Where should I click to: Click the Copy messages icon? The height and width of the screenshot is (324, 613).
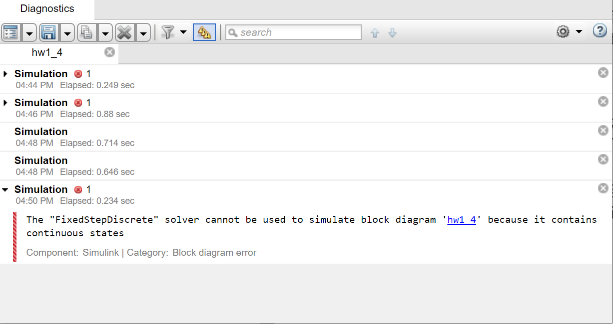pos(86,31)
